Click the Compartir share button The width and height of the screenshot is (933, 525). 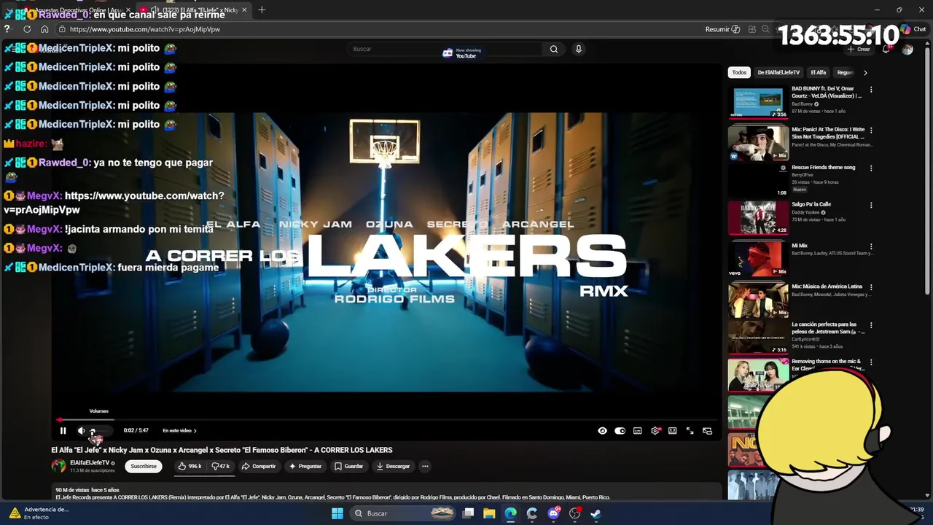point(259,466)
